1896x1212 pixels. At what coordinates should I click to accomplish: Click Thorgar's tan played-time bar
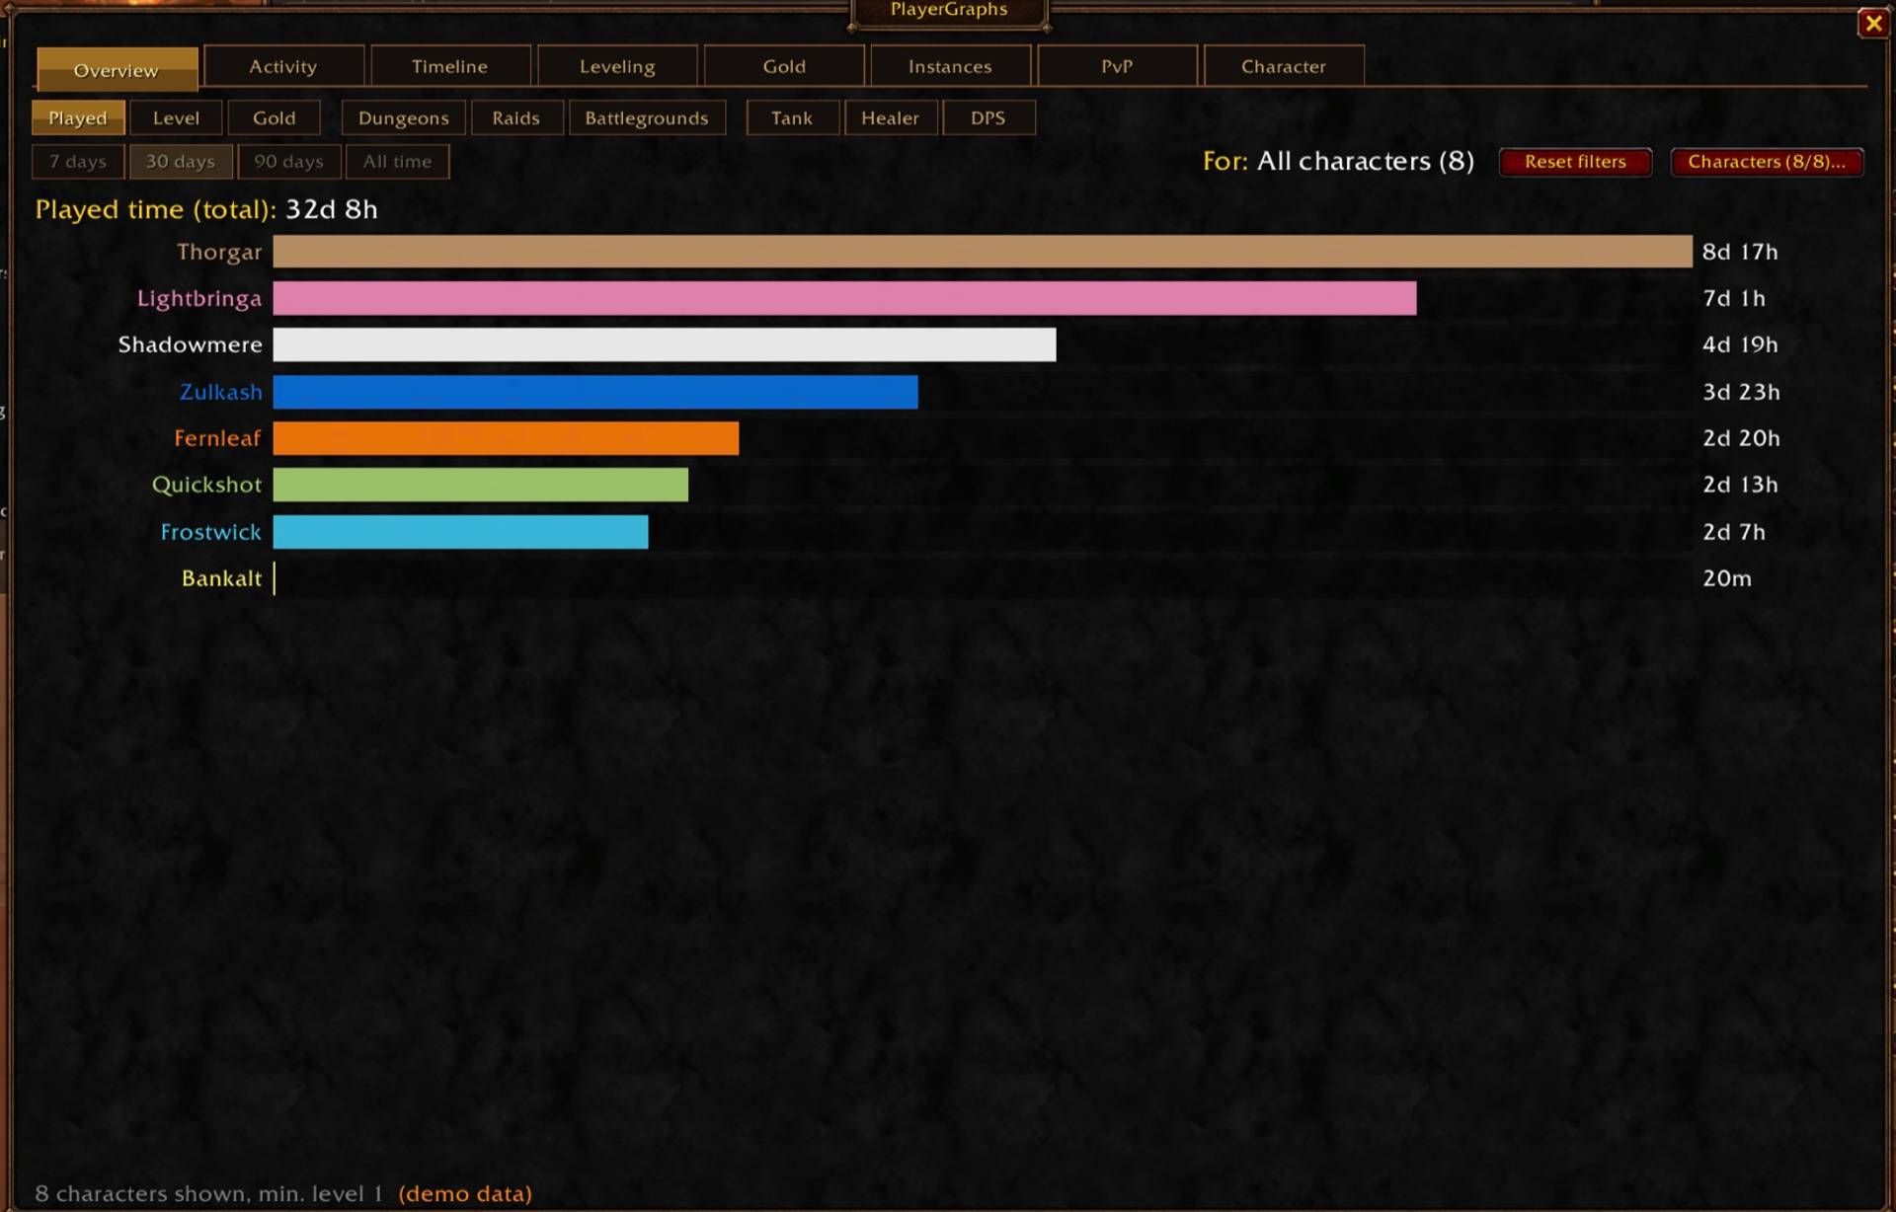[x=983, y=251]
